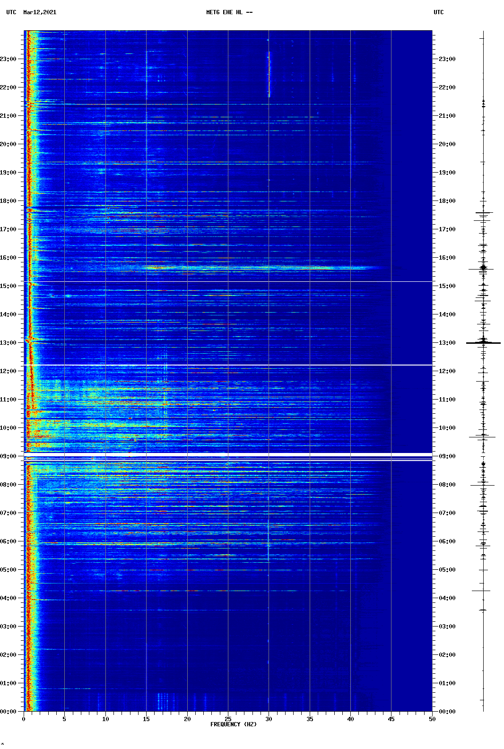This screenshot has width=504, height=749.
Task: Select the 23:00 label on left time axis
Action: pyautogui.click(x=9, y=59)
